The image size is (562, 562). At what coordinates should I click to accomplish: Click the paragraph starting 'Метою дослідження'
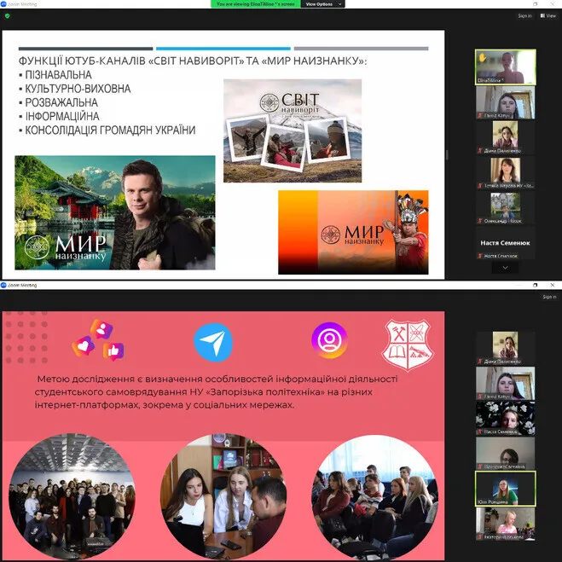coord(216,391)
